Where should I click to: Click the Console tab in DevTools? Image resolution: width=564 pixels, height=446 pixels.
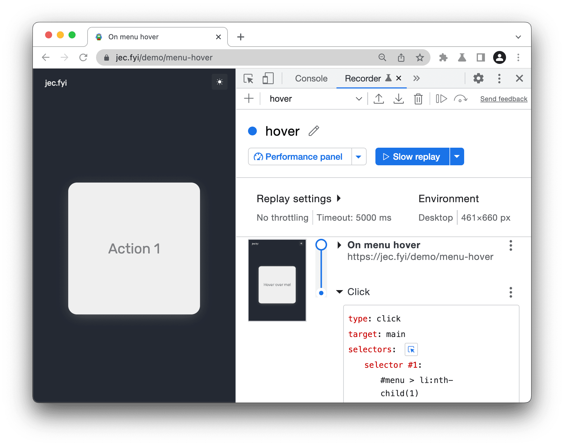(x=311, y=78)
